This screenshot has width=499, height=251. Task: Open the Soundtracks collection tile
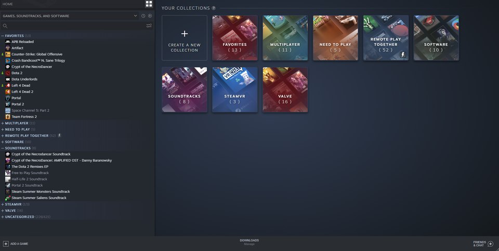(x=184, y=90)
